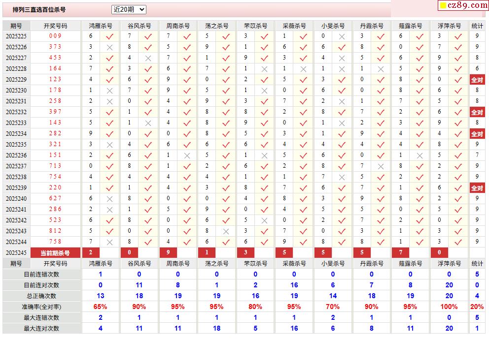Click the 排列三直选百位杀号 title
489x339 pixels.
pos(39,10)
